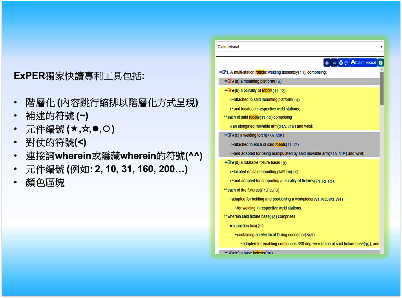Click '<~located on said mounting platform' line
The width and height of the screenshot is (402, 298).
[x=264, y=172]
